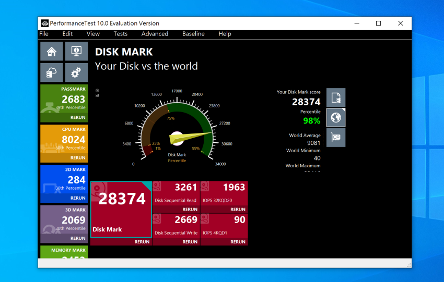Click the DISK MARK heading
Image resolution: width=444 pixels, height=282 pixels.
(124, 52)
